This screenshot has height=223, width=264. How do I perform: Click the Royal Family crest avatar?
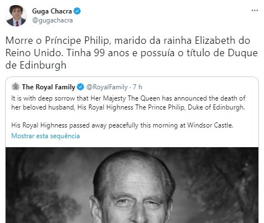coord(16,87)
